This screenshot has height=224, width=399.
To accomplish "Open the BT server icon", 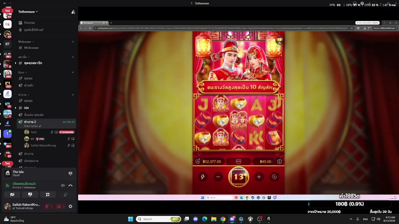I will (7, 44).
